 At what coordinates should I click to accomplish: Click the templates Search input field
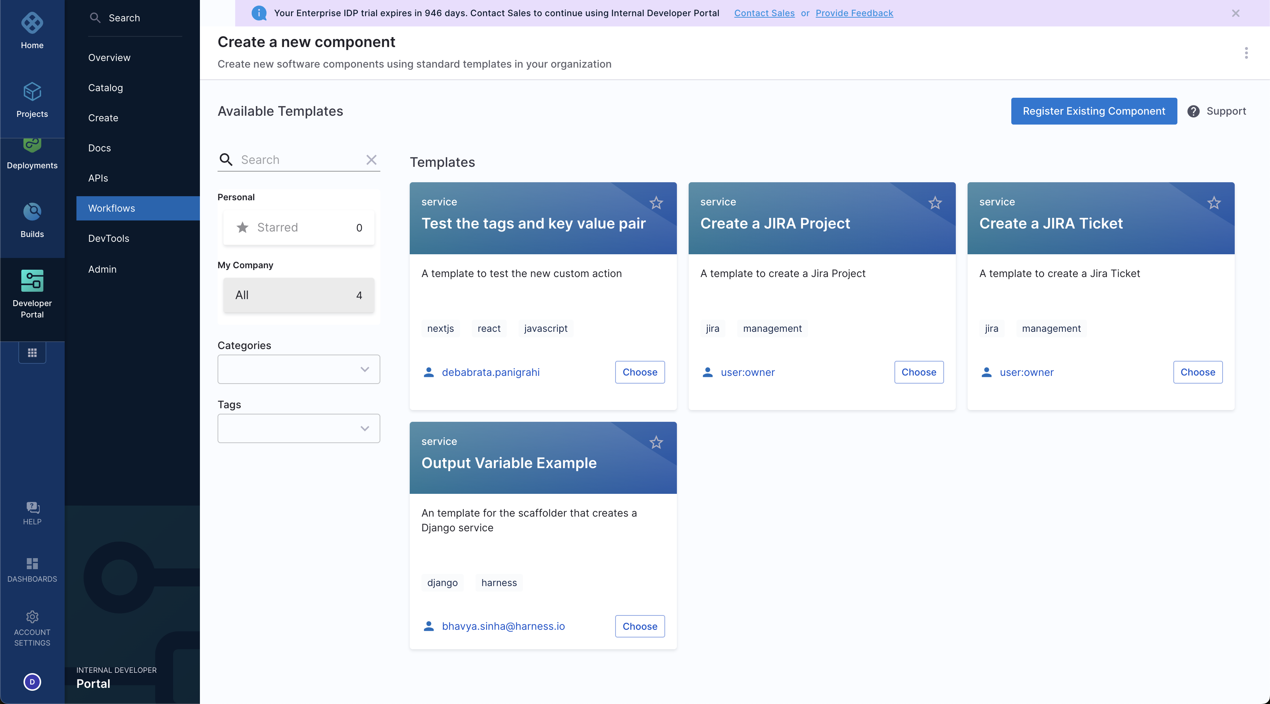tap(300, 160)
